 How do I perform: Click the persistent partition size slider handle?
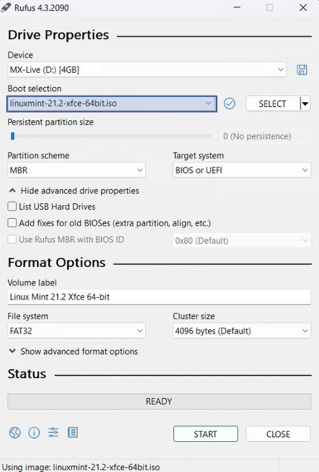[x=12, y=137]
